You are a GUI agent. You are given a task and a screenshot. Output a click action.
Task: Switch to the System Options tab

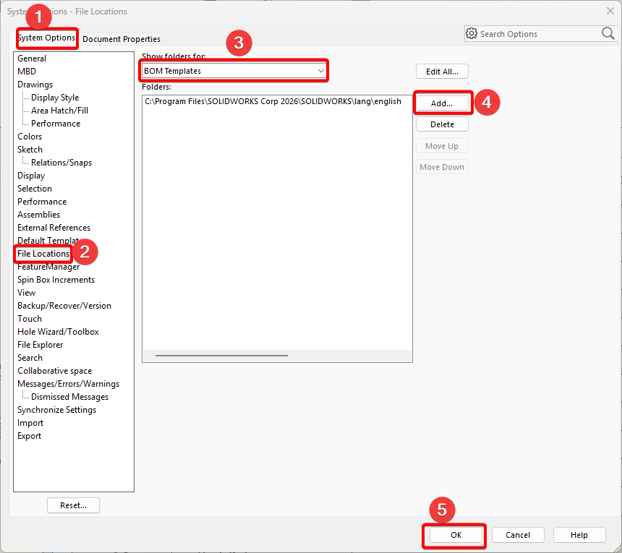pyautogui.click(x=47, y=38)
